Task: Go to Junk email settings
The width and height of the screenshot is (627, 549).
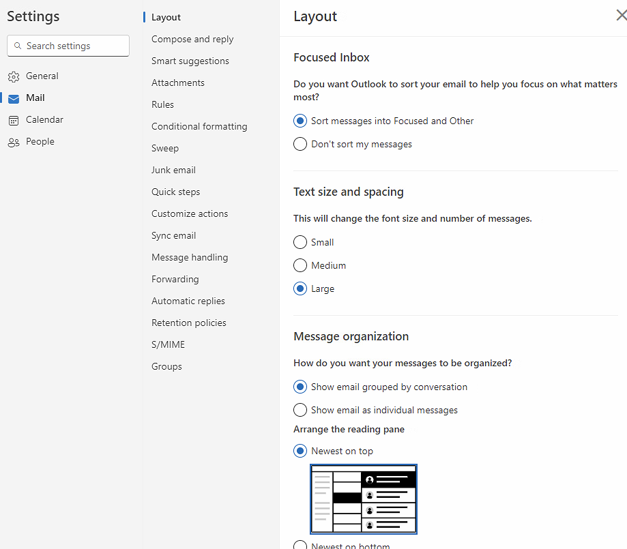Action: coord(173,170)
